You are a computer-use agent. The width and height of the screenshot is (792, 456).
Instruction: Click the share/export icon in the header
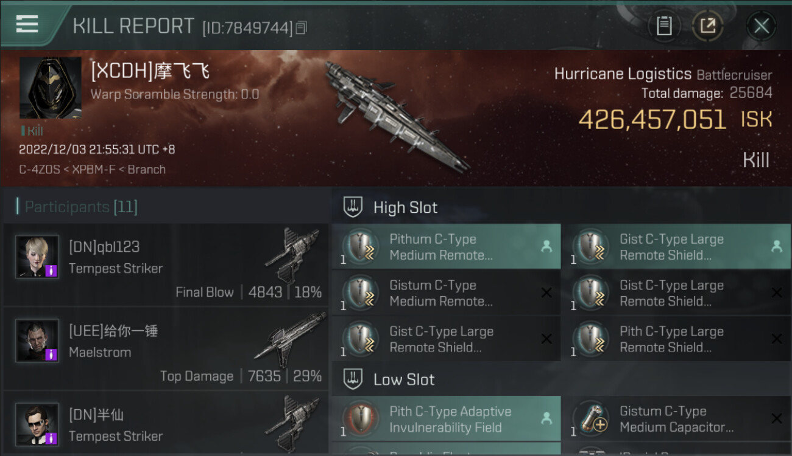tap(708, 26)
